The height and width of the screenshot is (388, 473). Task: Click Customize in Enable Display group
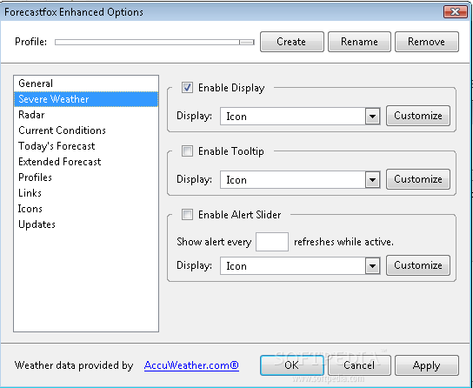[418, 116]
